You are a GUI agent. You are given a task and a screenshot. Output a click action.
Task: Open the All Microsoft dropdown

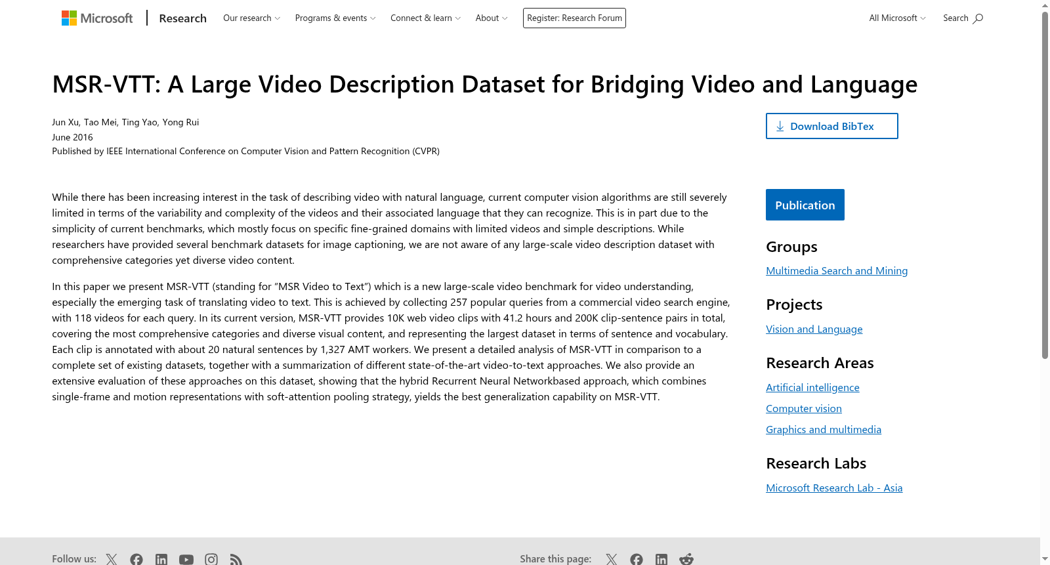(x=898, y=18)
